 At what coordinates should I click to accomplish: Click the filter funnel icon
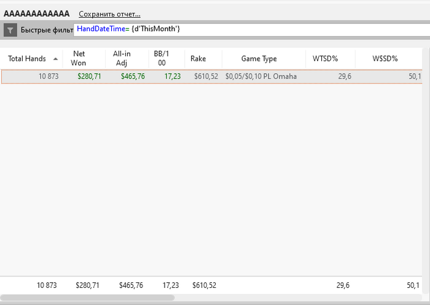[10, 30]
